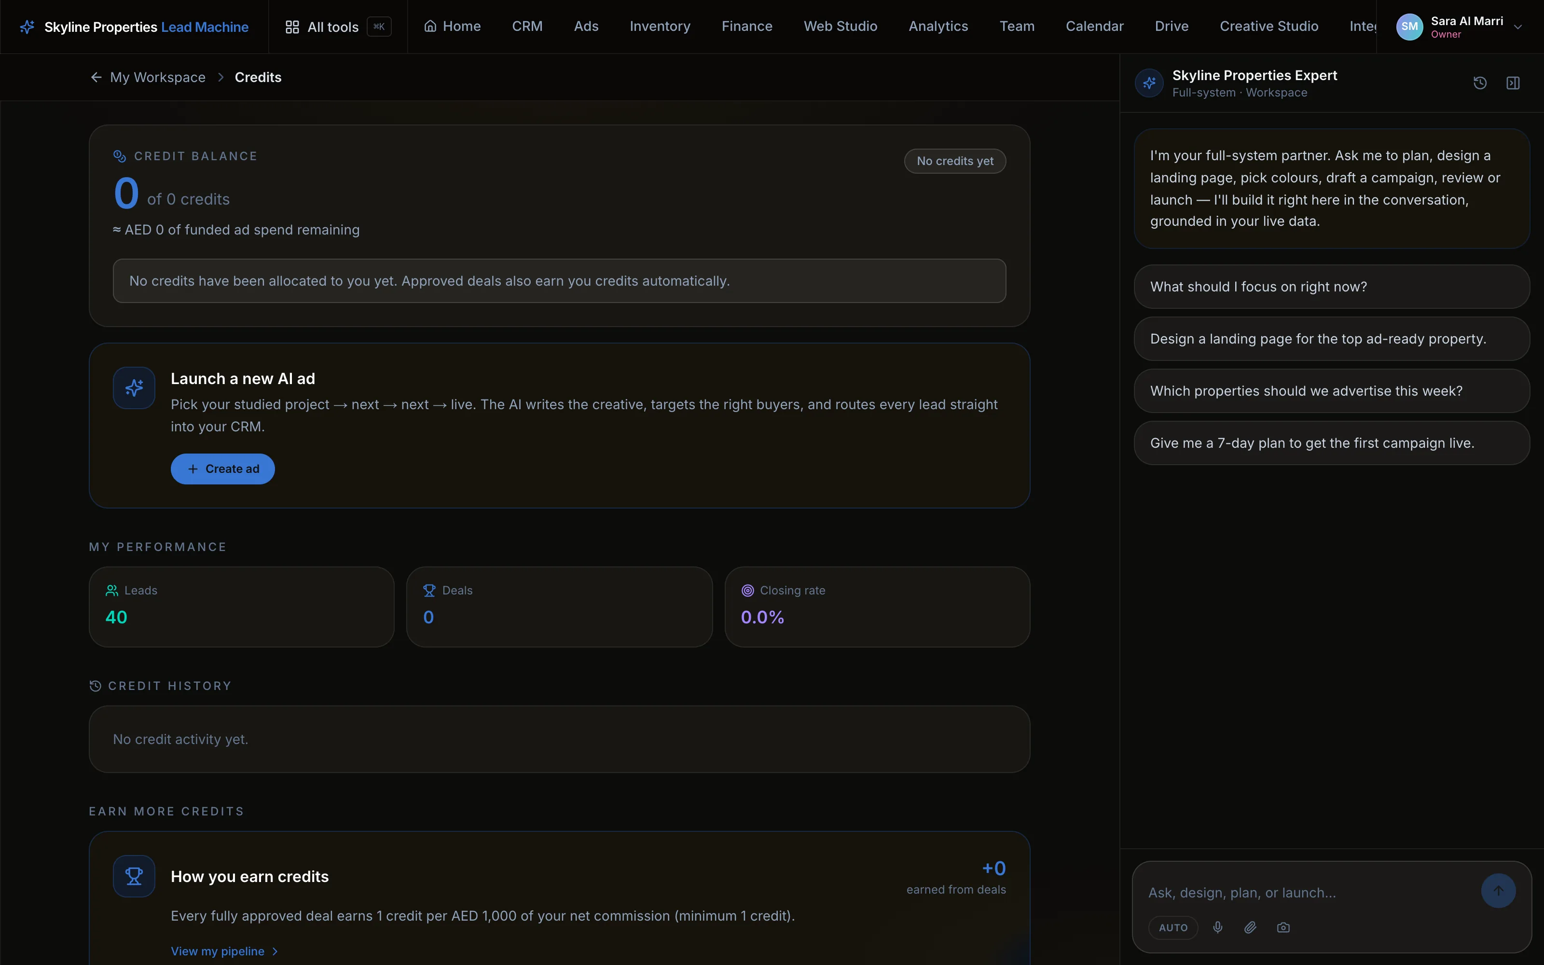This screenshot has height=965, width=1544.
Task: Click the Leads value 40
Action: tap(116, 617)
